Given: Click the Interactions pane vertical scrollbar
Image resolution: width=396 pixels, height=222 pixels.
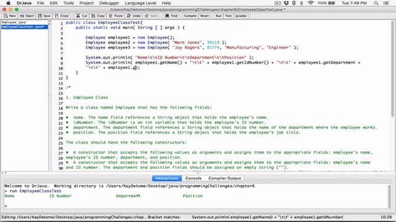Looking at the screenshot, I should point(389,196).
